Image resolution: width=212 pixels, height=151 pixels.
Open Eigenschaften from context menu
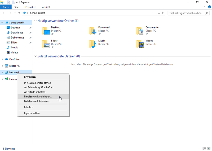[43, 113]
